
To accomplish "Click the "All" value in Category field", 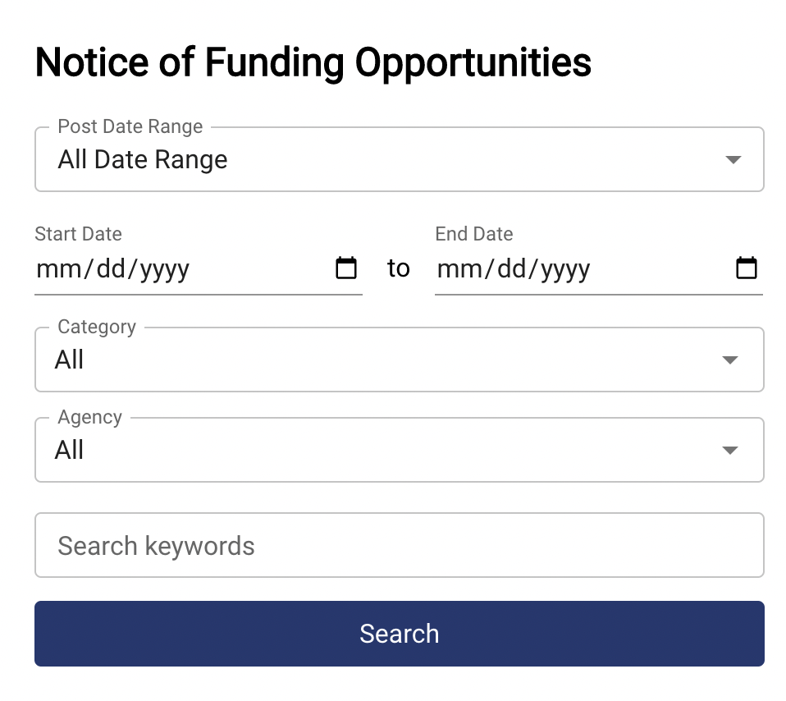I will point(70,360).
